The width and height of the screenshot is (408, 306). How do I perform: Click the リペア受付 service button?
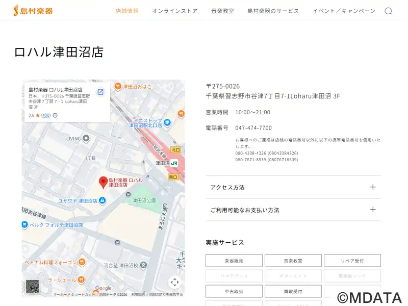[x=352, y=261]
